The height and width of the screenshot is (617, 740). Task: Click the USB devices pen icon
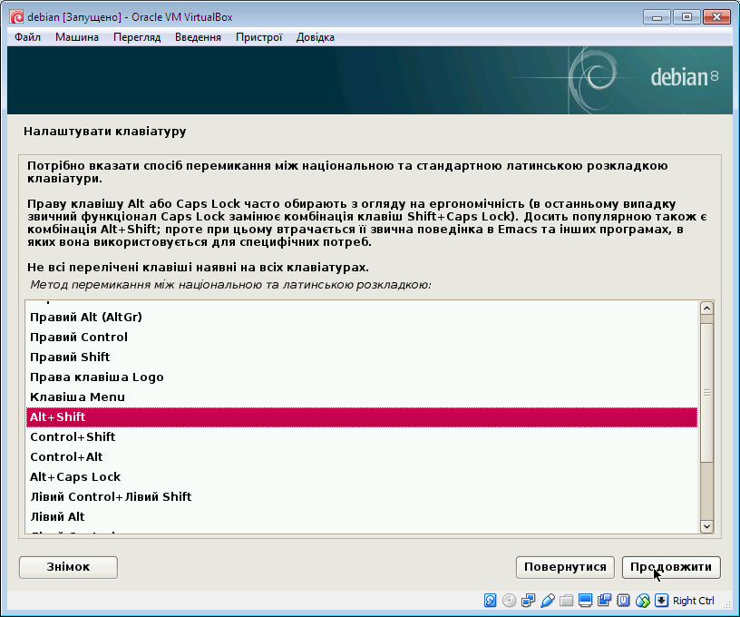548,601
